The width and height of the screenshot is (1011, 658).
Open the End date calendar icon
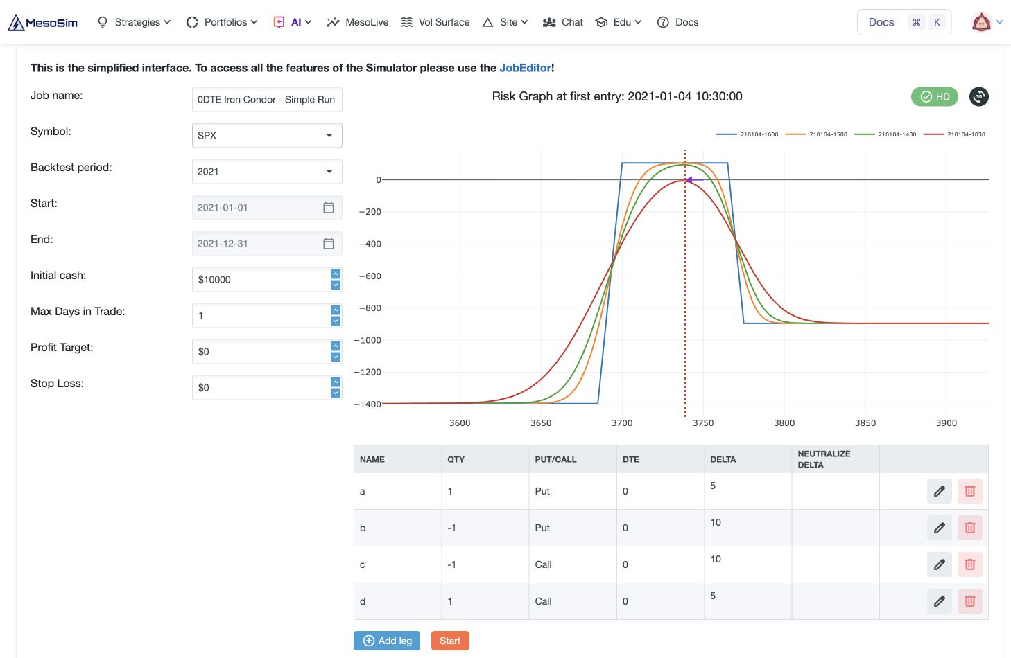(329, 244)
